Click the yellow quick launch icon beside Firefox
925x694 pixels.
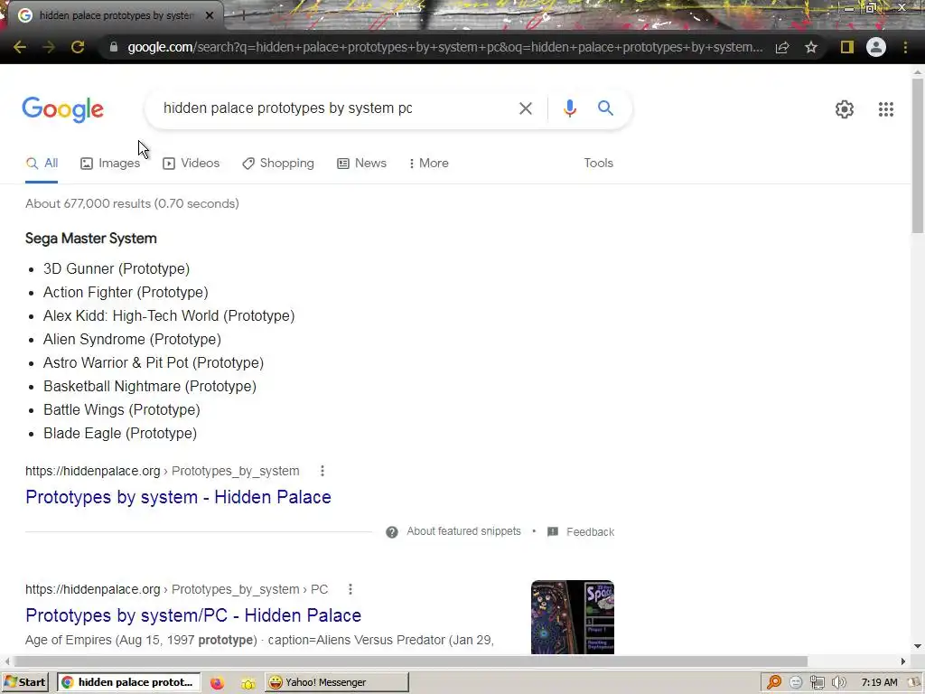coord(248,683)
